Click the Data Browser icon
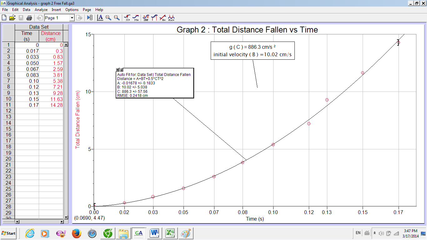Viewport: 427px width, 240px height. coord(90,18)
